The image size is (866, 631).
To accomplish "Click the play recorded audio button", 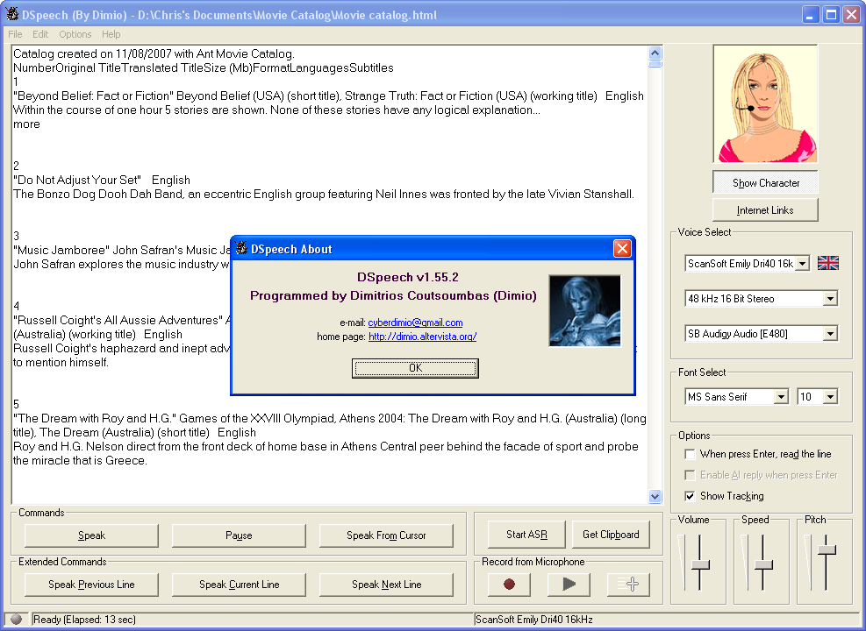I will coord(569,585).
